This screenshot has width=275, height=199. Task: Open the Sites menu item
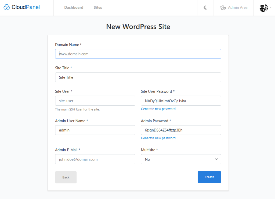(97, 7)
